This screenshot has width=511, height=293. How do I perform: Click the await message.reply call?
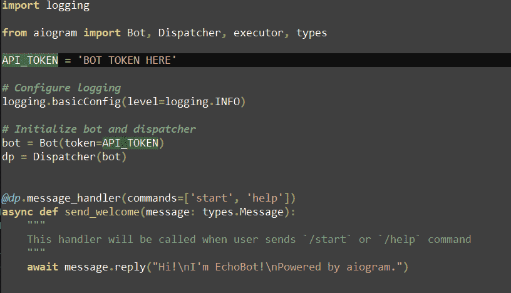click(x=217, y=267)
